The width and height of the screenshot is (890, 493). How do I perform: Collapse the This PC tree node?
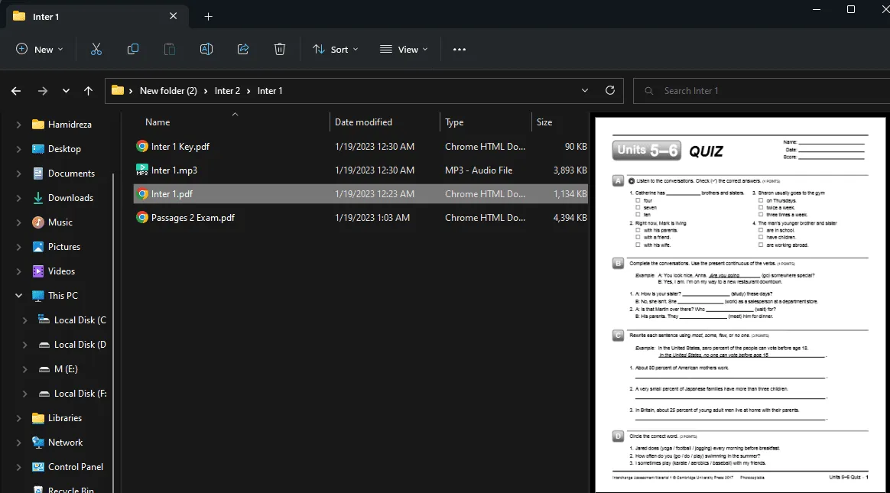18,296
